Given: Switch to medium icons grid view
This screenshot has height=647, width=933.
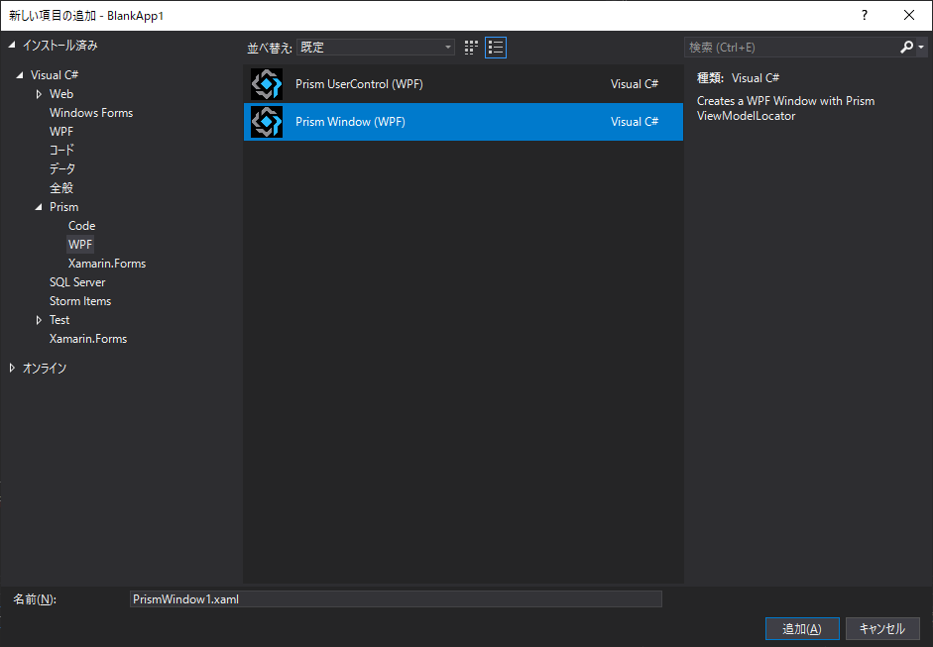Looking at the screenshot, I should 471,48.
